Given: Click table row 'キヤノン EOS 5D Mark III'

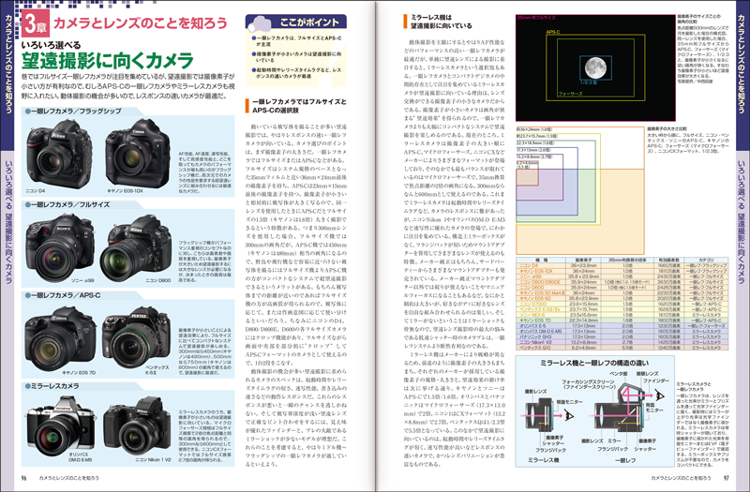Looking at the screenshot, I should 622,293.
